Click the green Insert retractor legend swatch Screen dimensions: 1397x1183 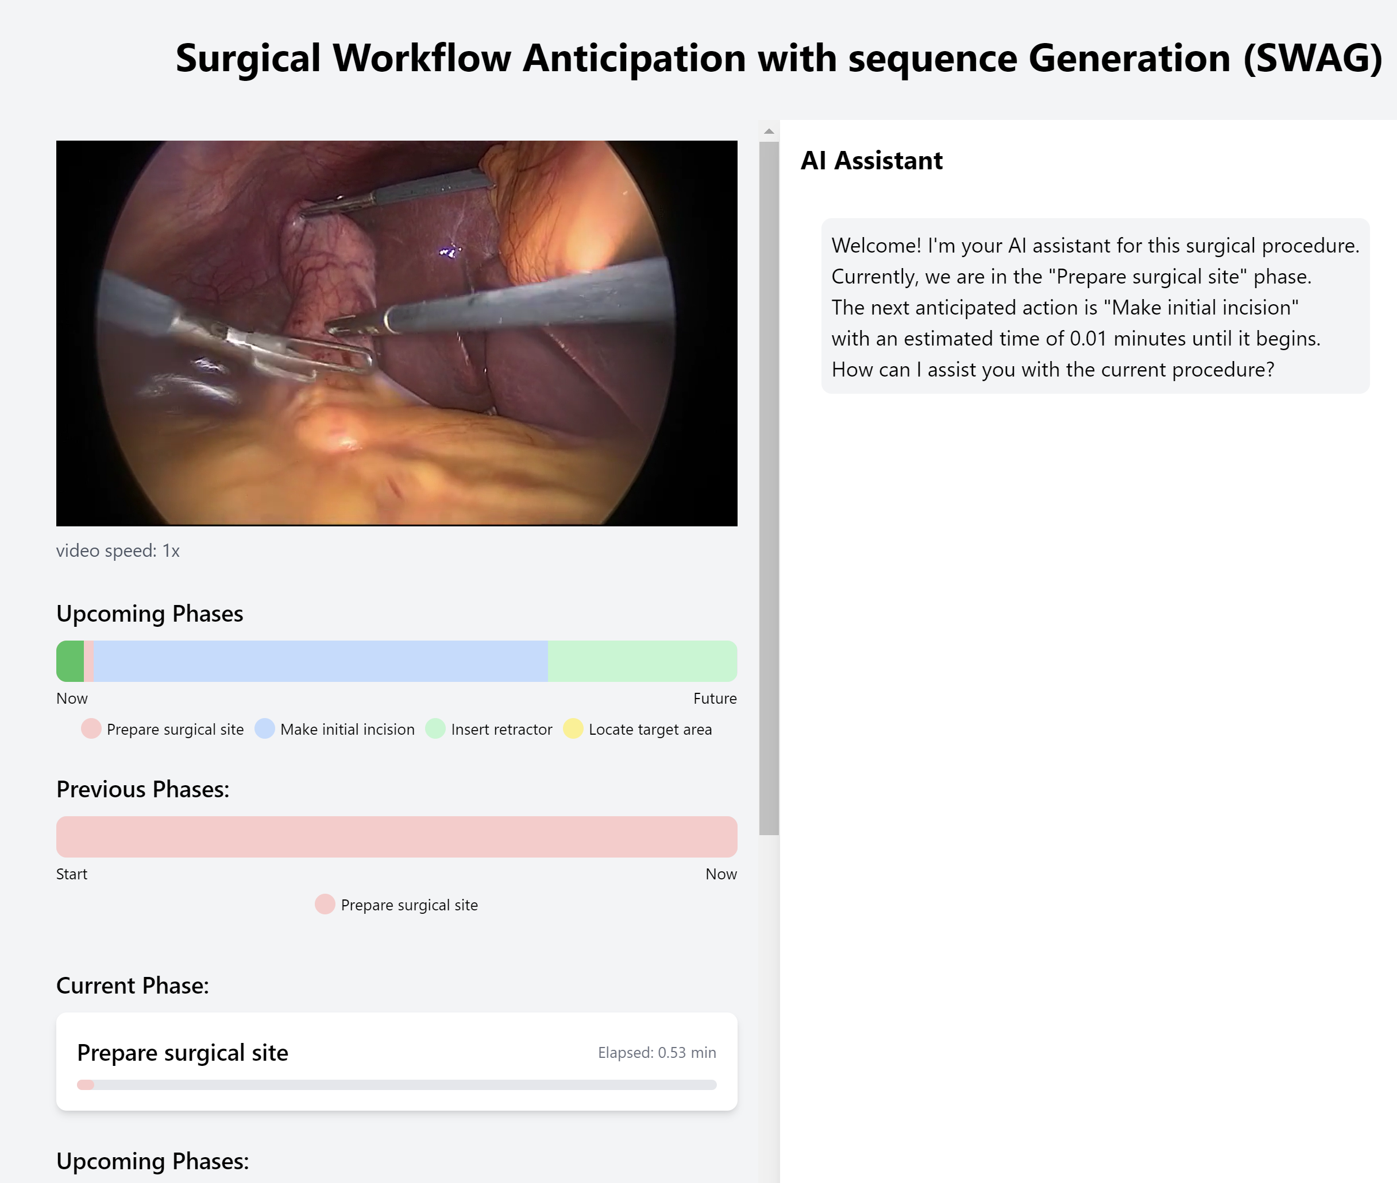(435, 729)
